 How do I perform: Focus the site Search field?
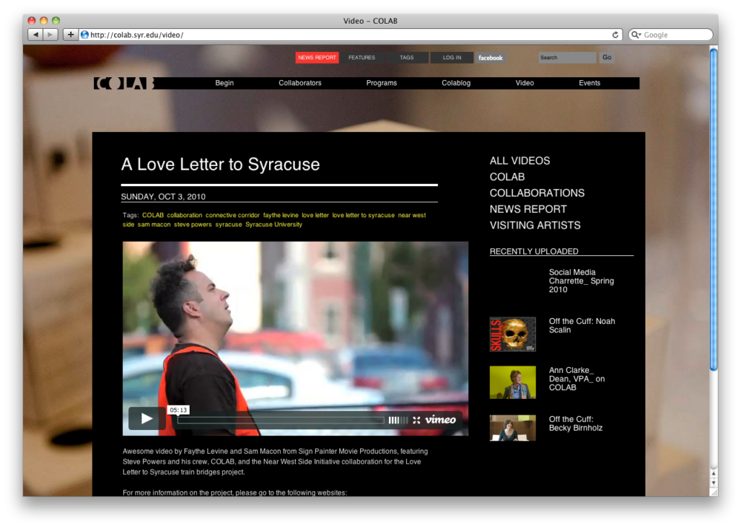tap(567, 58)
